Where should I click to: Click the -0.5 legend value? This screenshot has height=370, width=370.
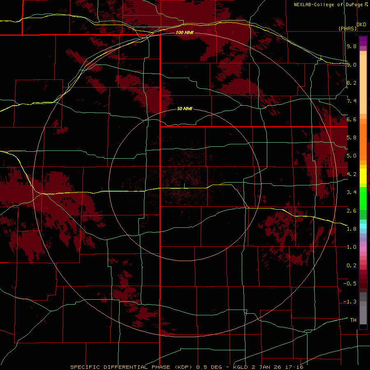(350, 284)
